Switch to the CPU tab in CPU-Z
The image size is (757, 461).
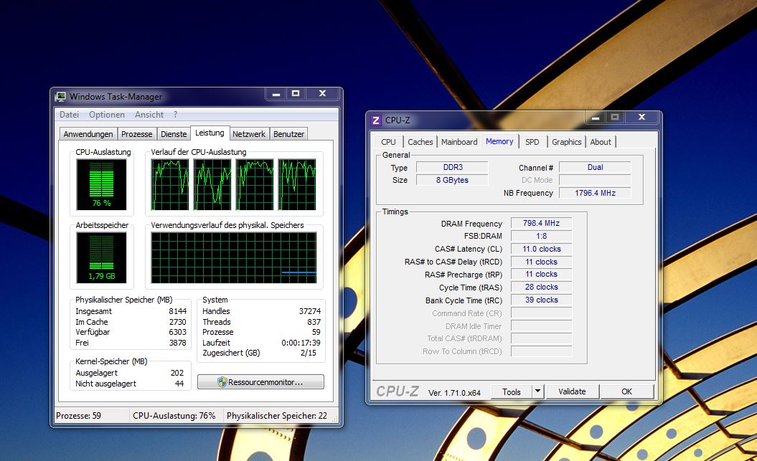click(388, 142)
